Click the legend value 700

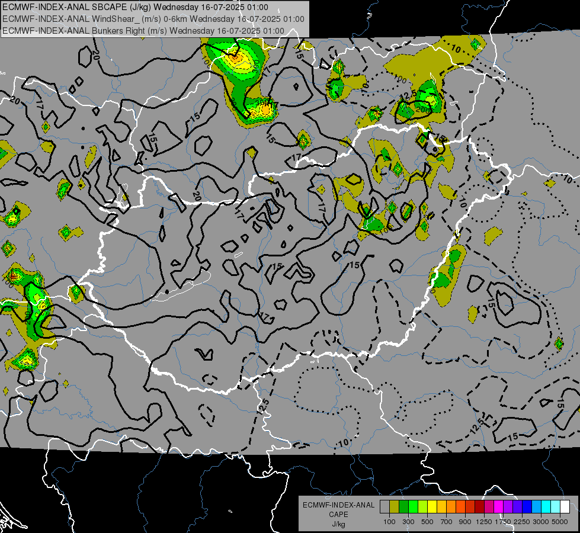coord(447,522)
